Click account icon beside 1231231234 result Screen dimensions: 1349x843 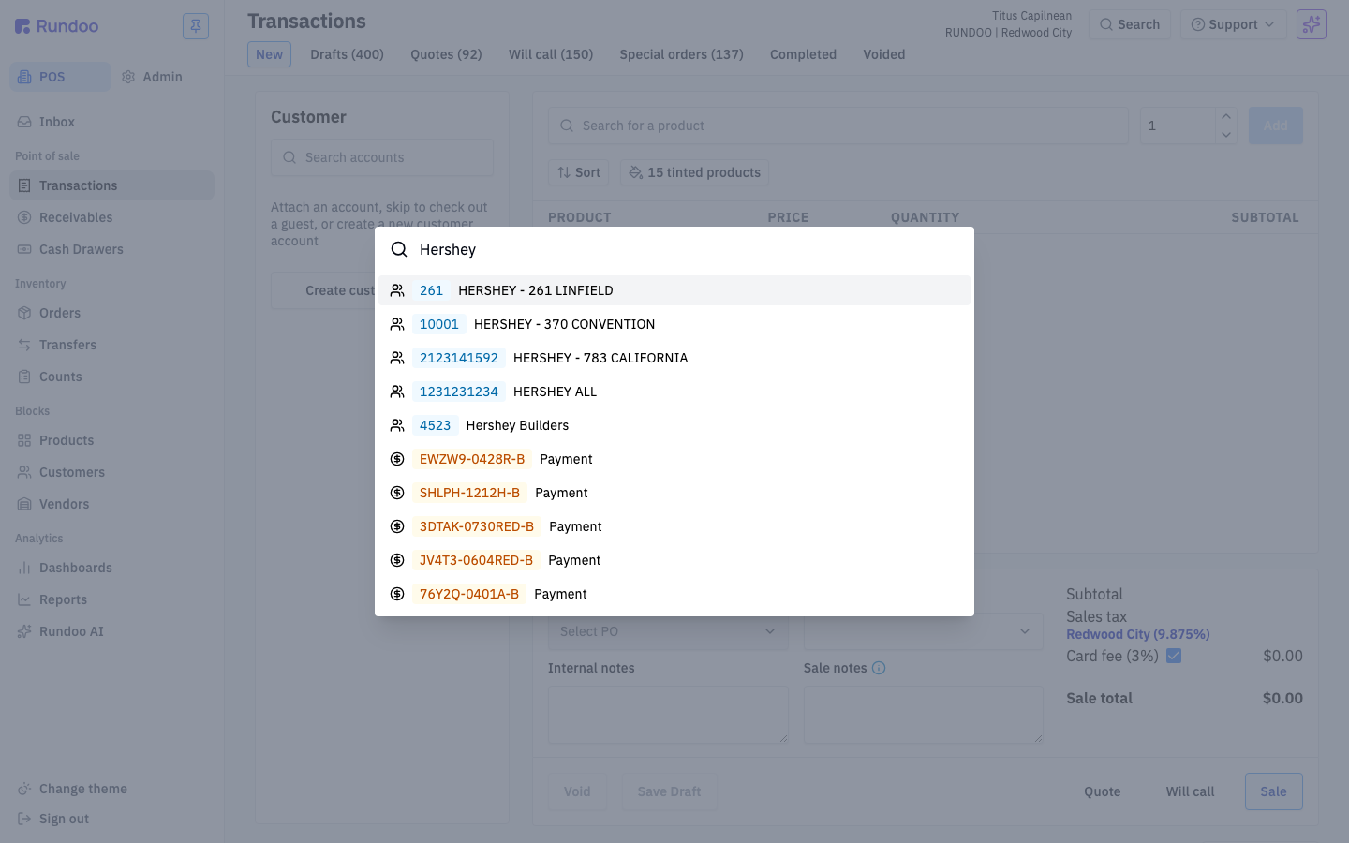pyautogui.click(x=397, y=392)
